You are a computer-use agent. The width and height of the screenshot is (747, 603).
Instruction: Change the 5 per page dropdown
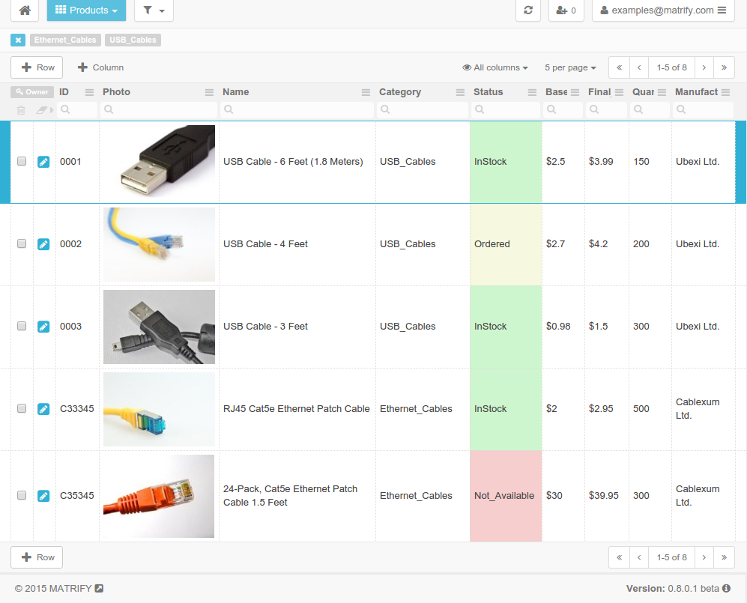[x=570, y=67]
